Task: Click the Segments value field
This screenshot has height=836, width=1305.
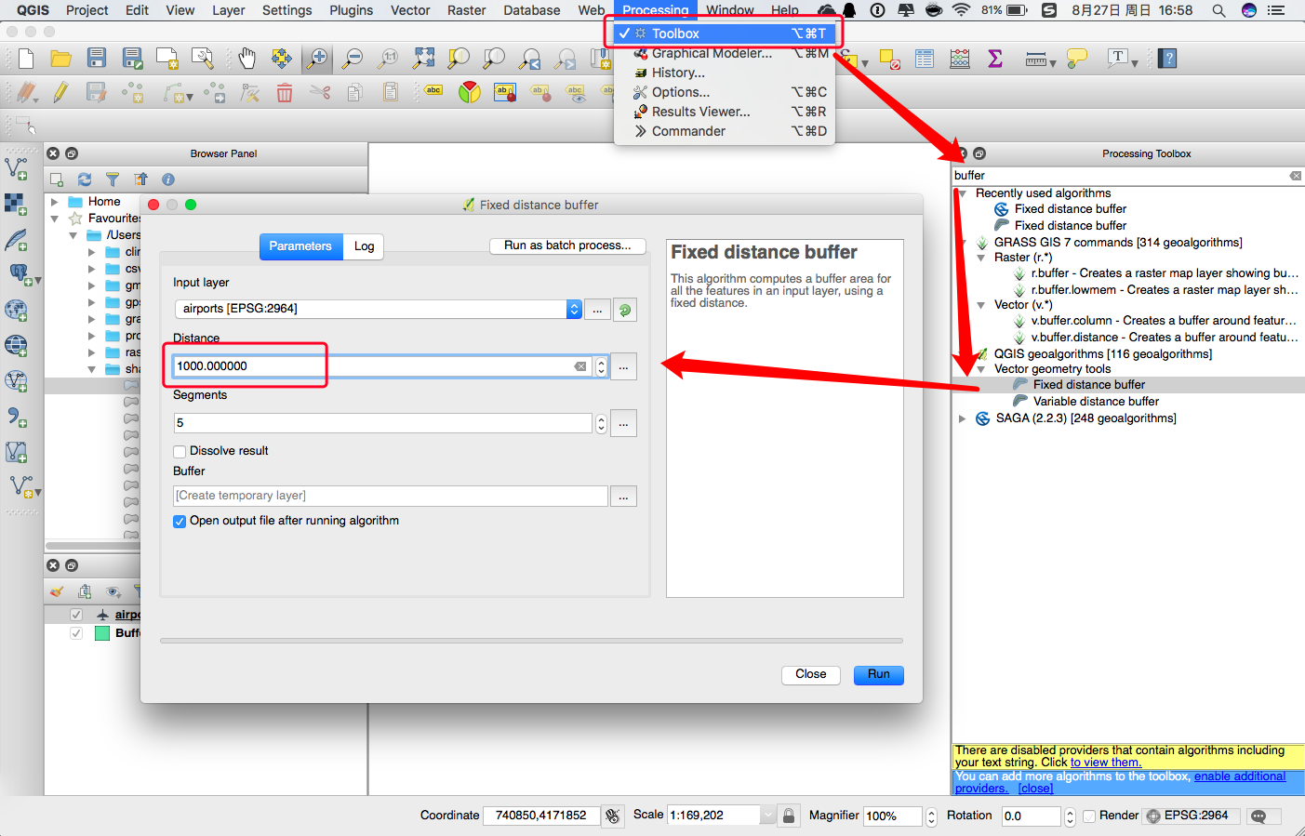Action: click(x=382, y=423)
